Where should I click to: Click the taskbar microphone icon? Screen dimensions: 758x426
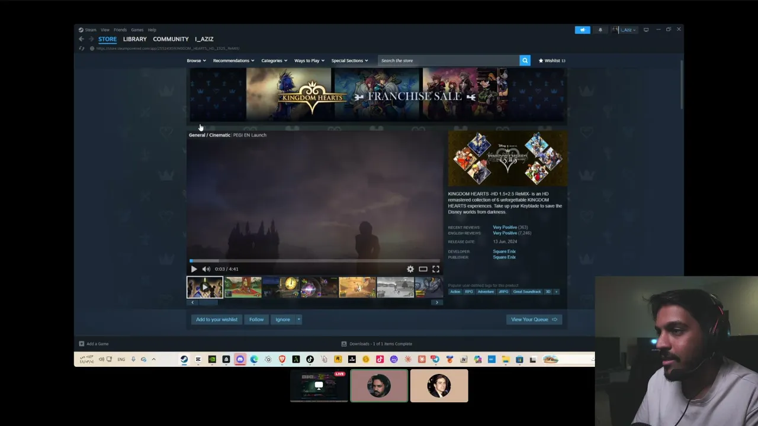pos(133,359)
